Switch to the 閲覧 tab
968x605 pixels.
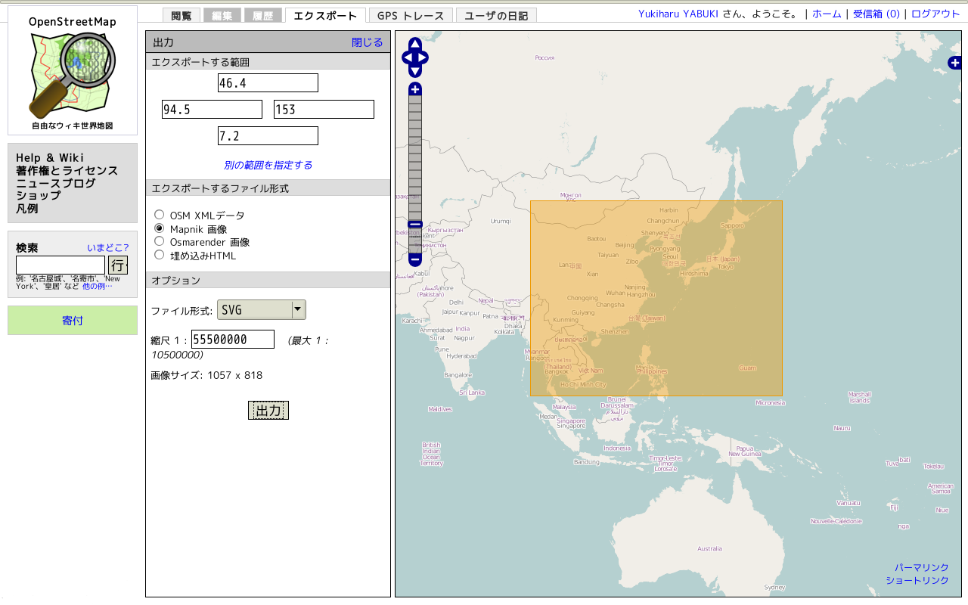pyautogui.click(x=181, y=15)
